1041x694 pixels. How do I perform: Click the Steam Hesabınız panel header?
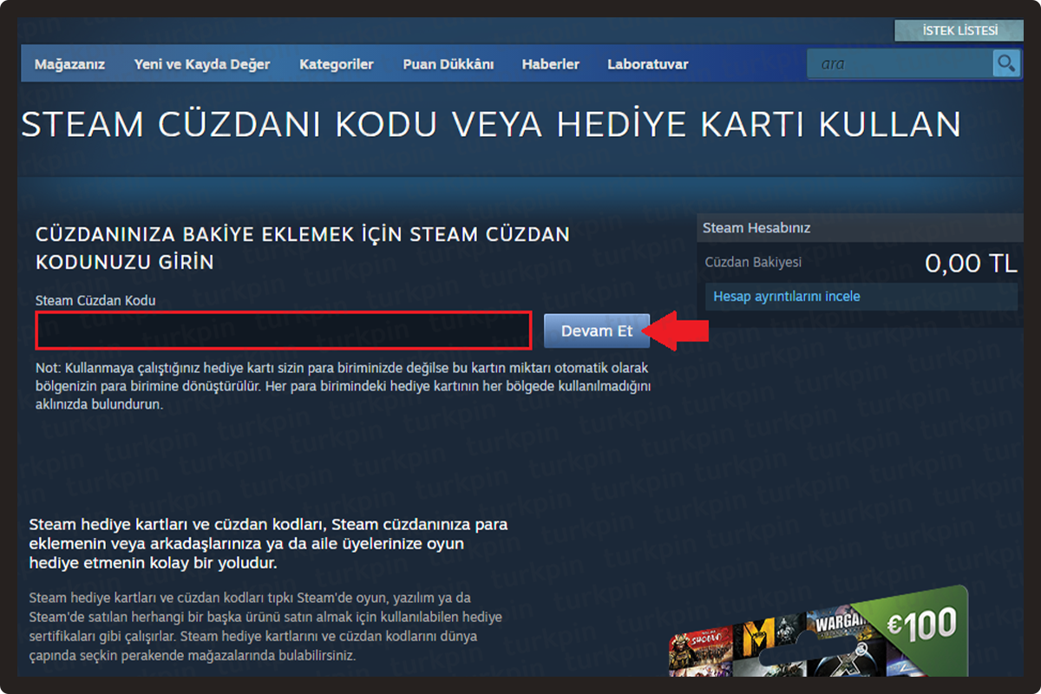tap(859, 228)
